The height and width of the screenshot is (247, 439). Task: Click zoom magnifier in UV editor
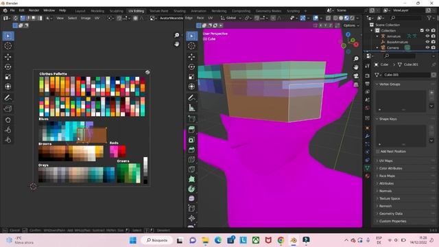177,35
